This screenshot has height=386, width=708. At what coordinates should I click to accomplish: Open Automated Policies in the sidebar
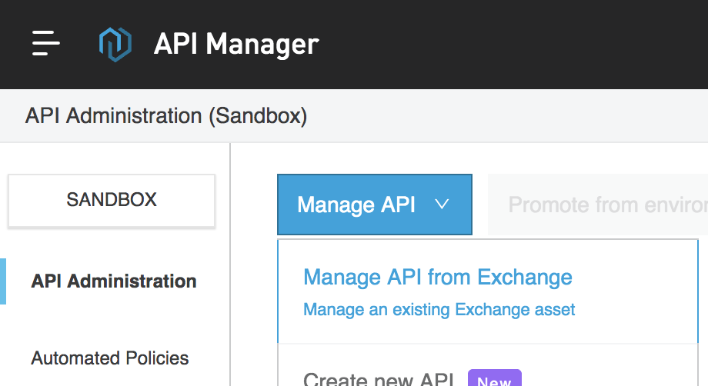coord(110,358)
